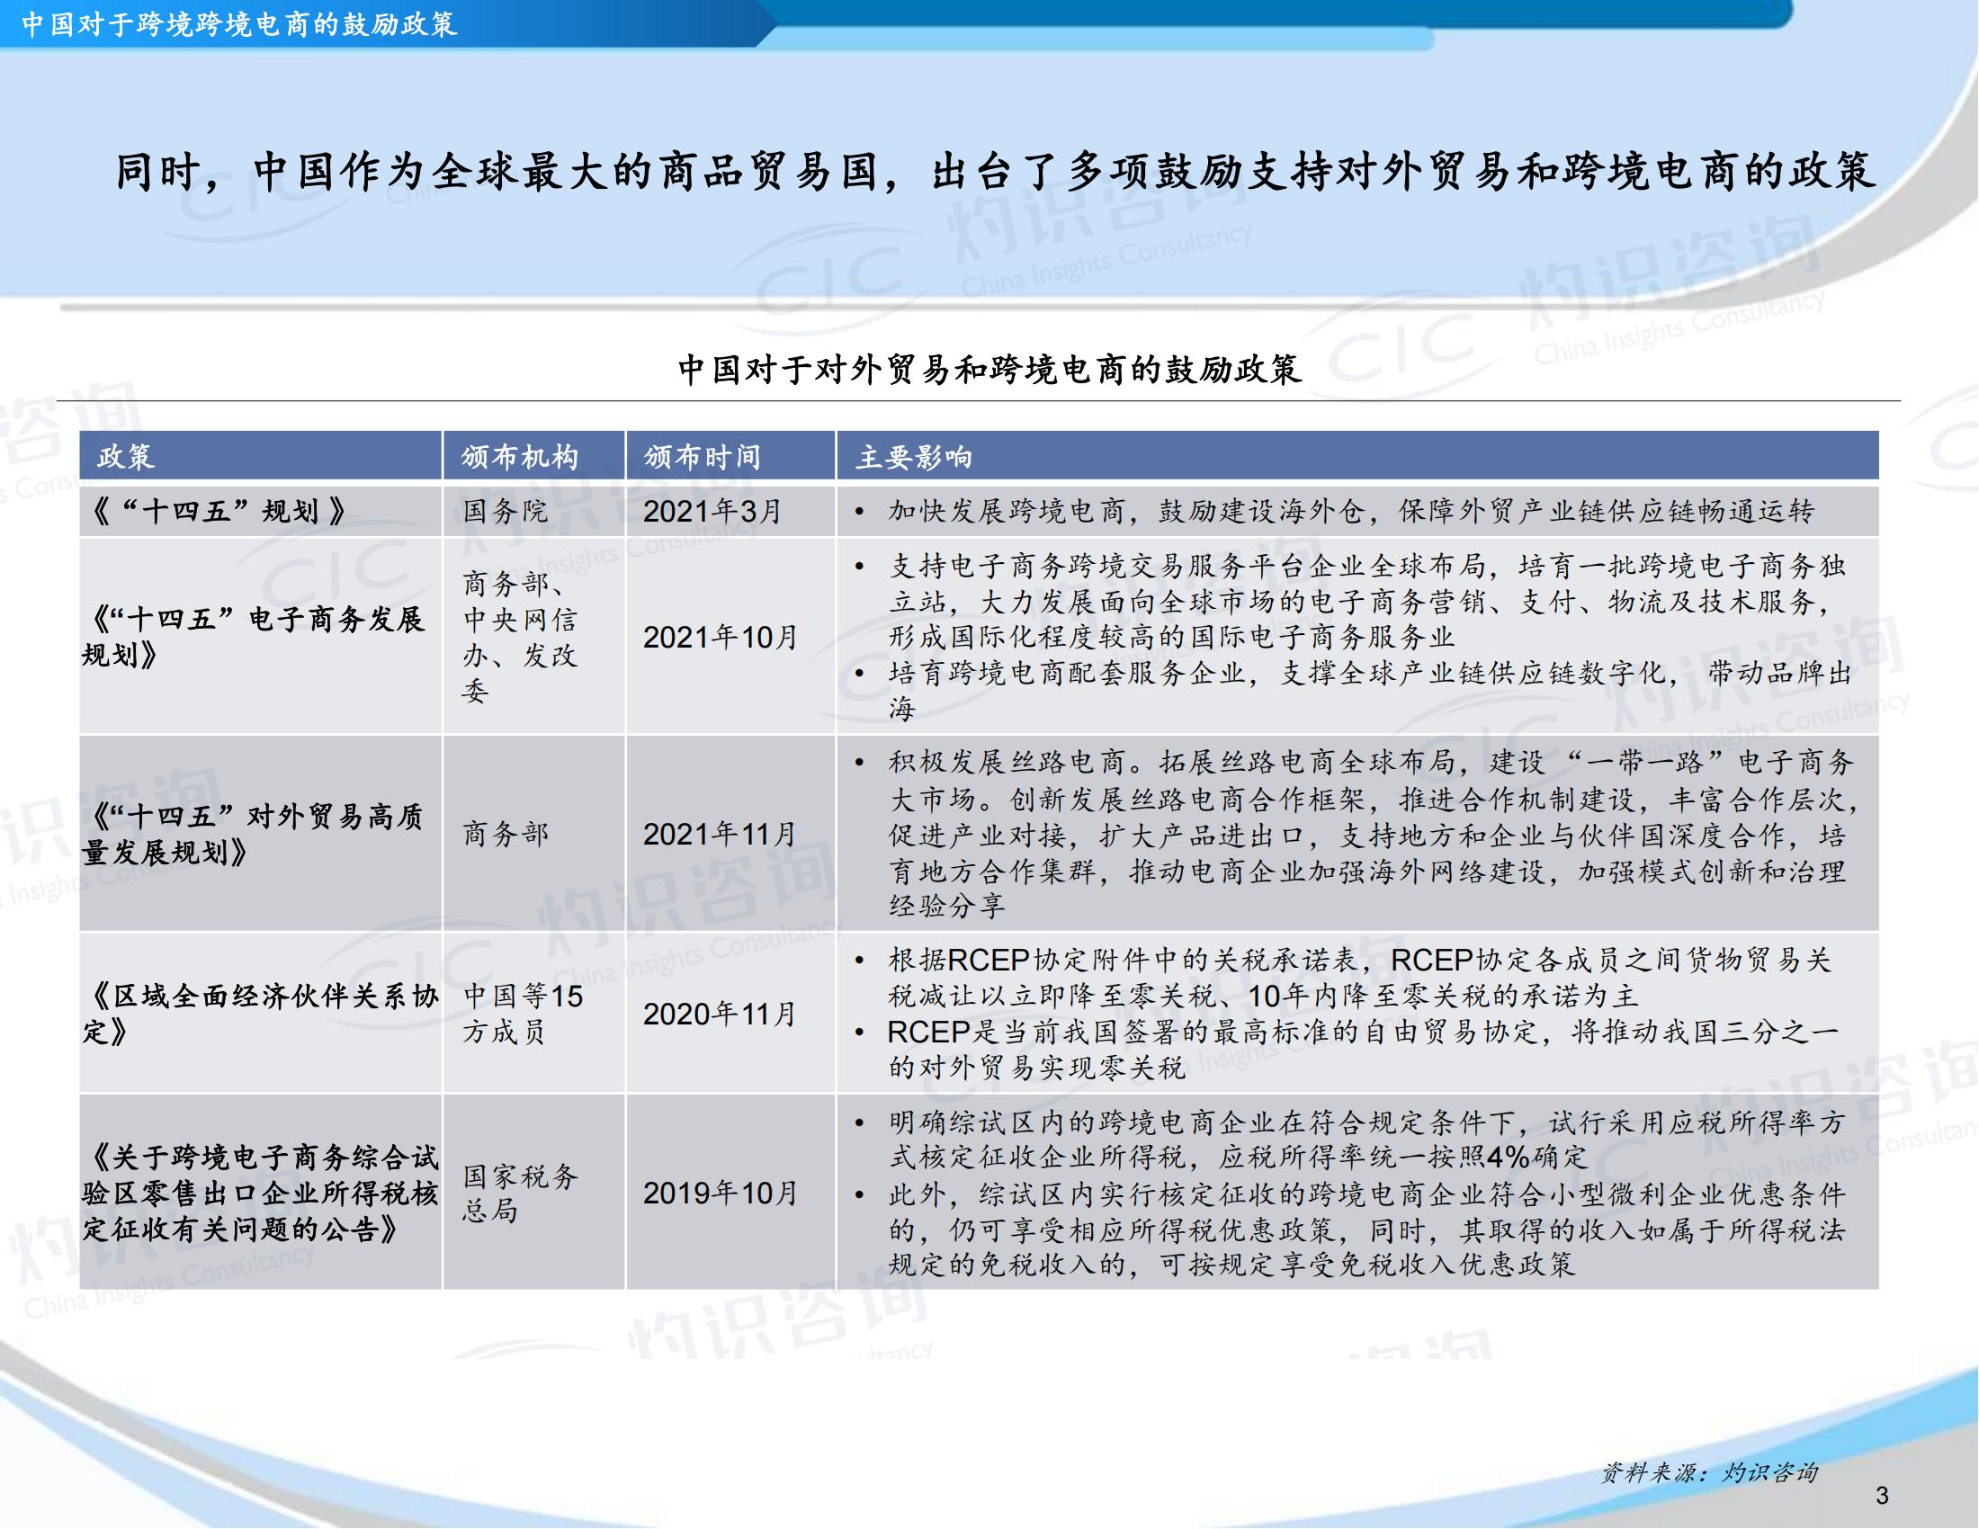Select the issuer cell 商务部、中央网信办、发改委
Image resolution: width=1979 pixels, height=1529 pixels.
(534, 636)
